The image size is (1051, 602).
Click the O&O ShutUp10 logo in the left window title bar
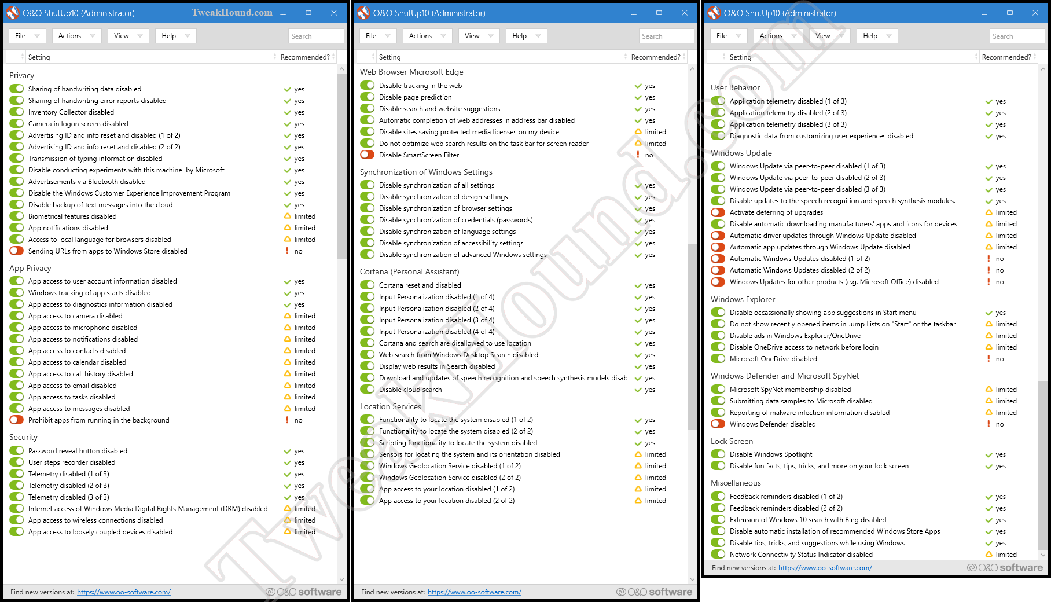(x=12, y=12)
